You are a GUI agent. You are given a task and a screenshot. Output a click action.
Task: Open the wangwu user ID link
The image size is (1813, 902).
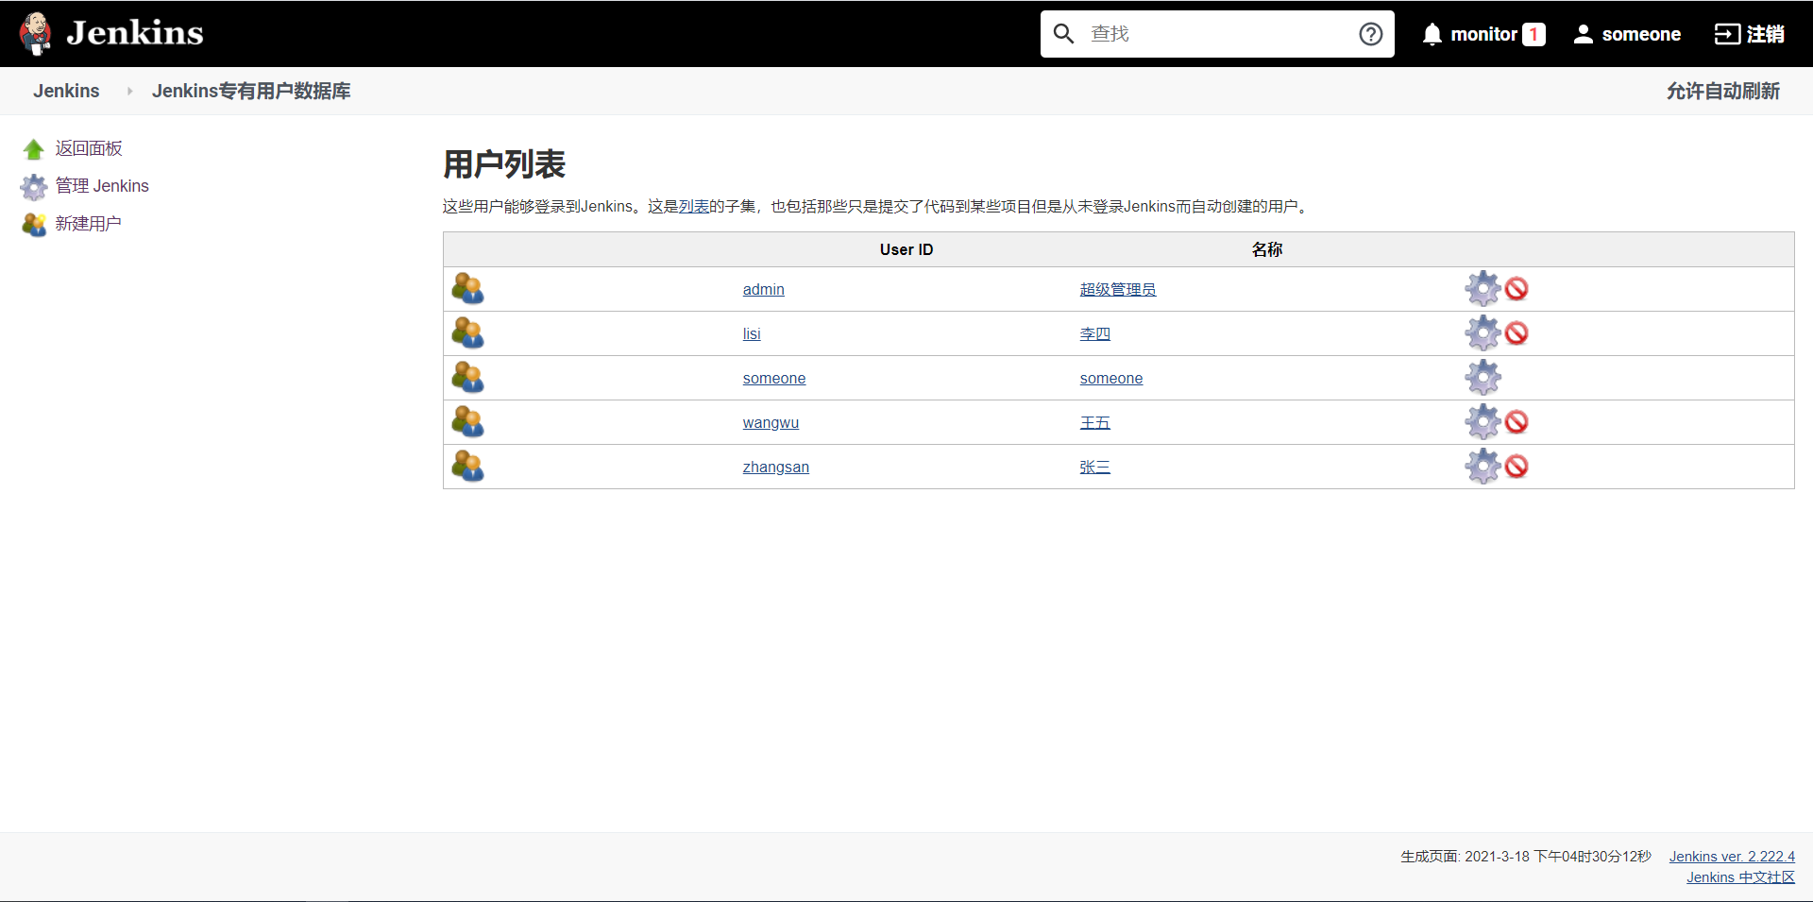tap(771, 422)
